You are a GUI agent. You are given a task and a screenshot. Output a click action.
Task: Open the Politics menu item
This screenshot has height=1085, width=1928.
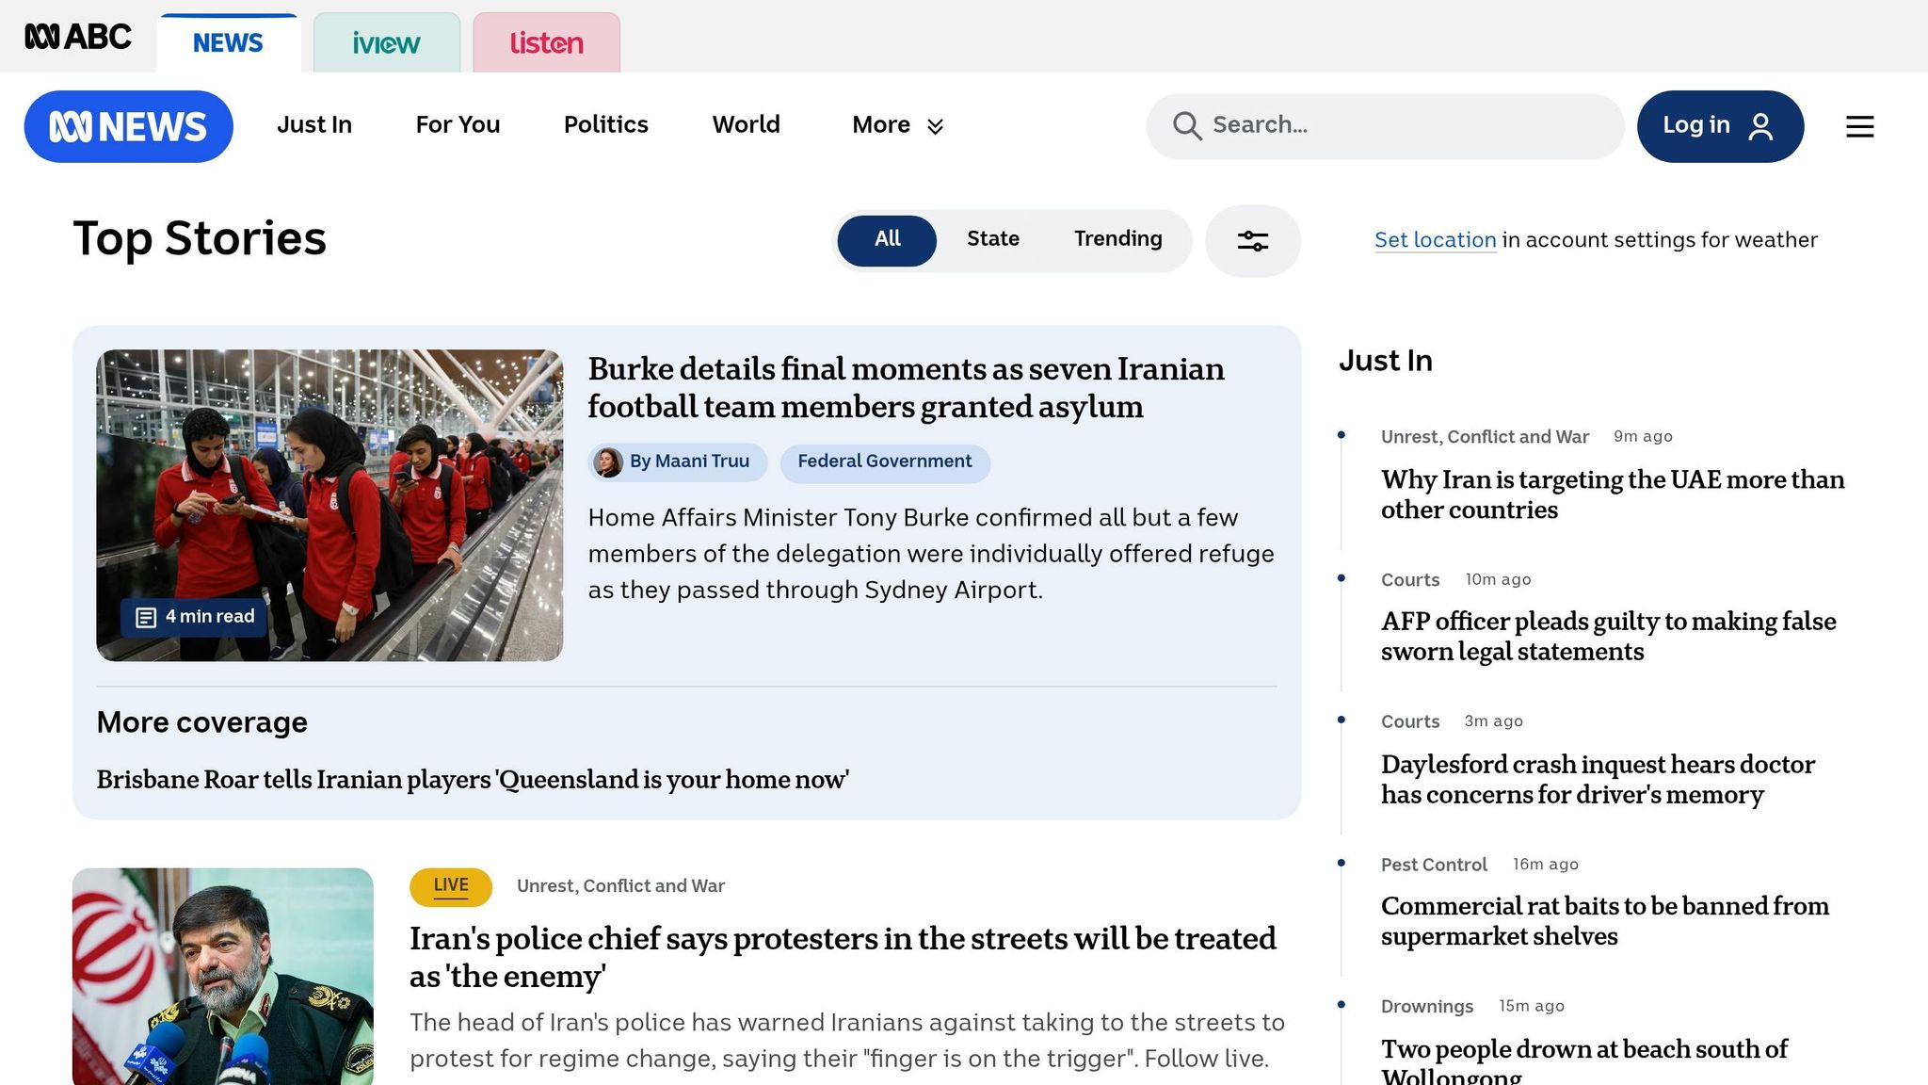pos(605,124)
